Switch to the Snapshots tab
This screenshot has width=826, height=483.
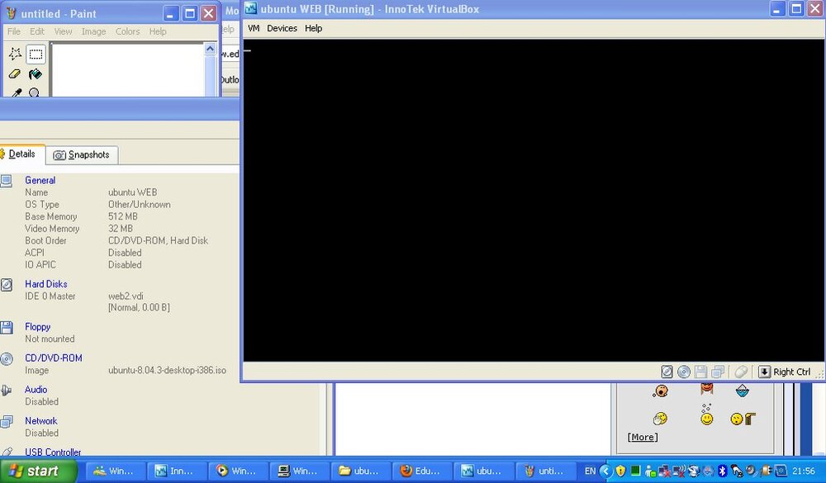(x=82, y=155)
